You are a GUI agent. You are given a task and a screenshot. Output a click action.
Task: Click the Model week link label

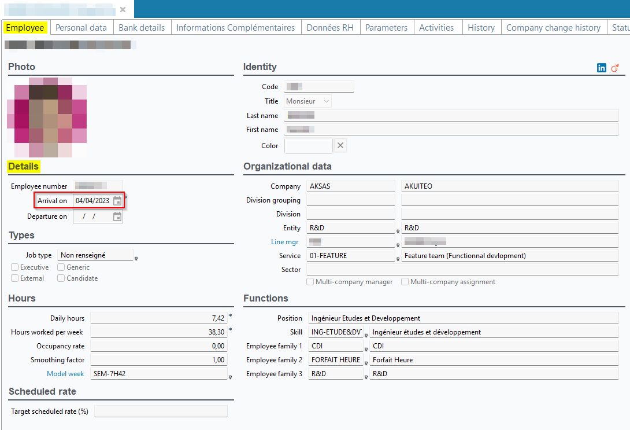pos(65,374)
